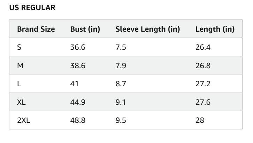Click the S size row label
Image resolution: width=253 pixels, height=143 pixels.
point(19,47)
